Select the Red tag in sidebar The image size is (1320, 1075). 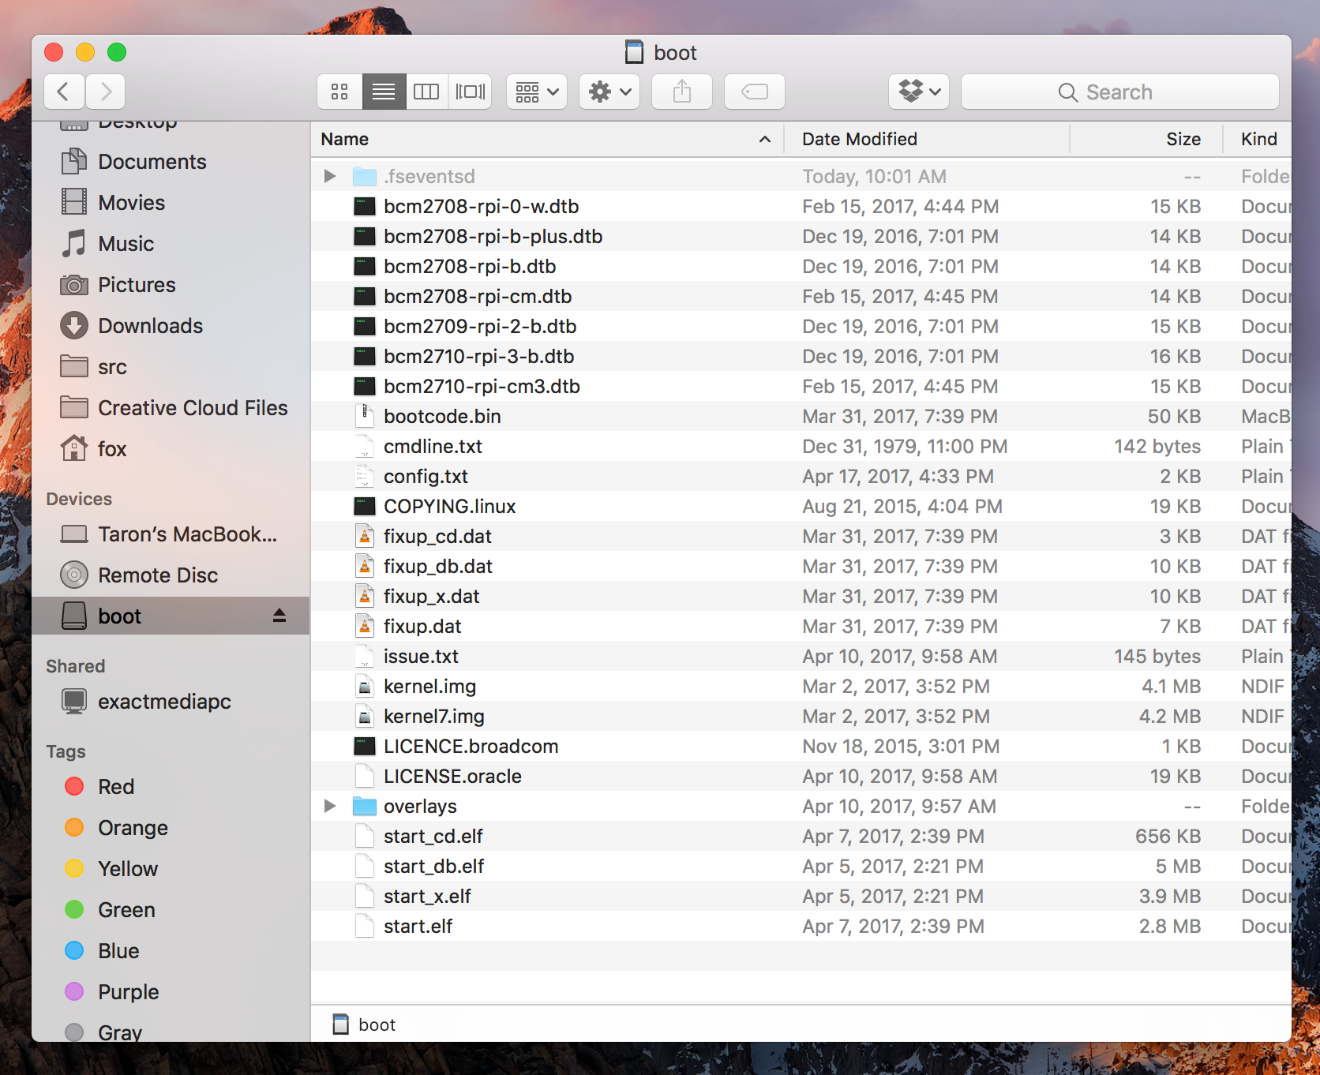(x=115, y=787)
